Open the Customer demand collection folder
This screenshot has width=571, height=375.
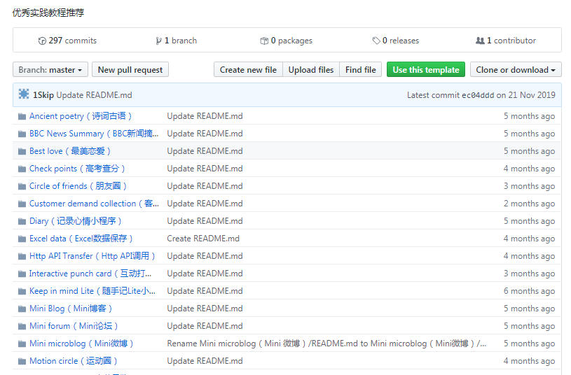[x=94, y=204]
